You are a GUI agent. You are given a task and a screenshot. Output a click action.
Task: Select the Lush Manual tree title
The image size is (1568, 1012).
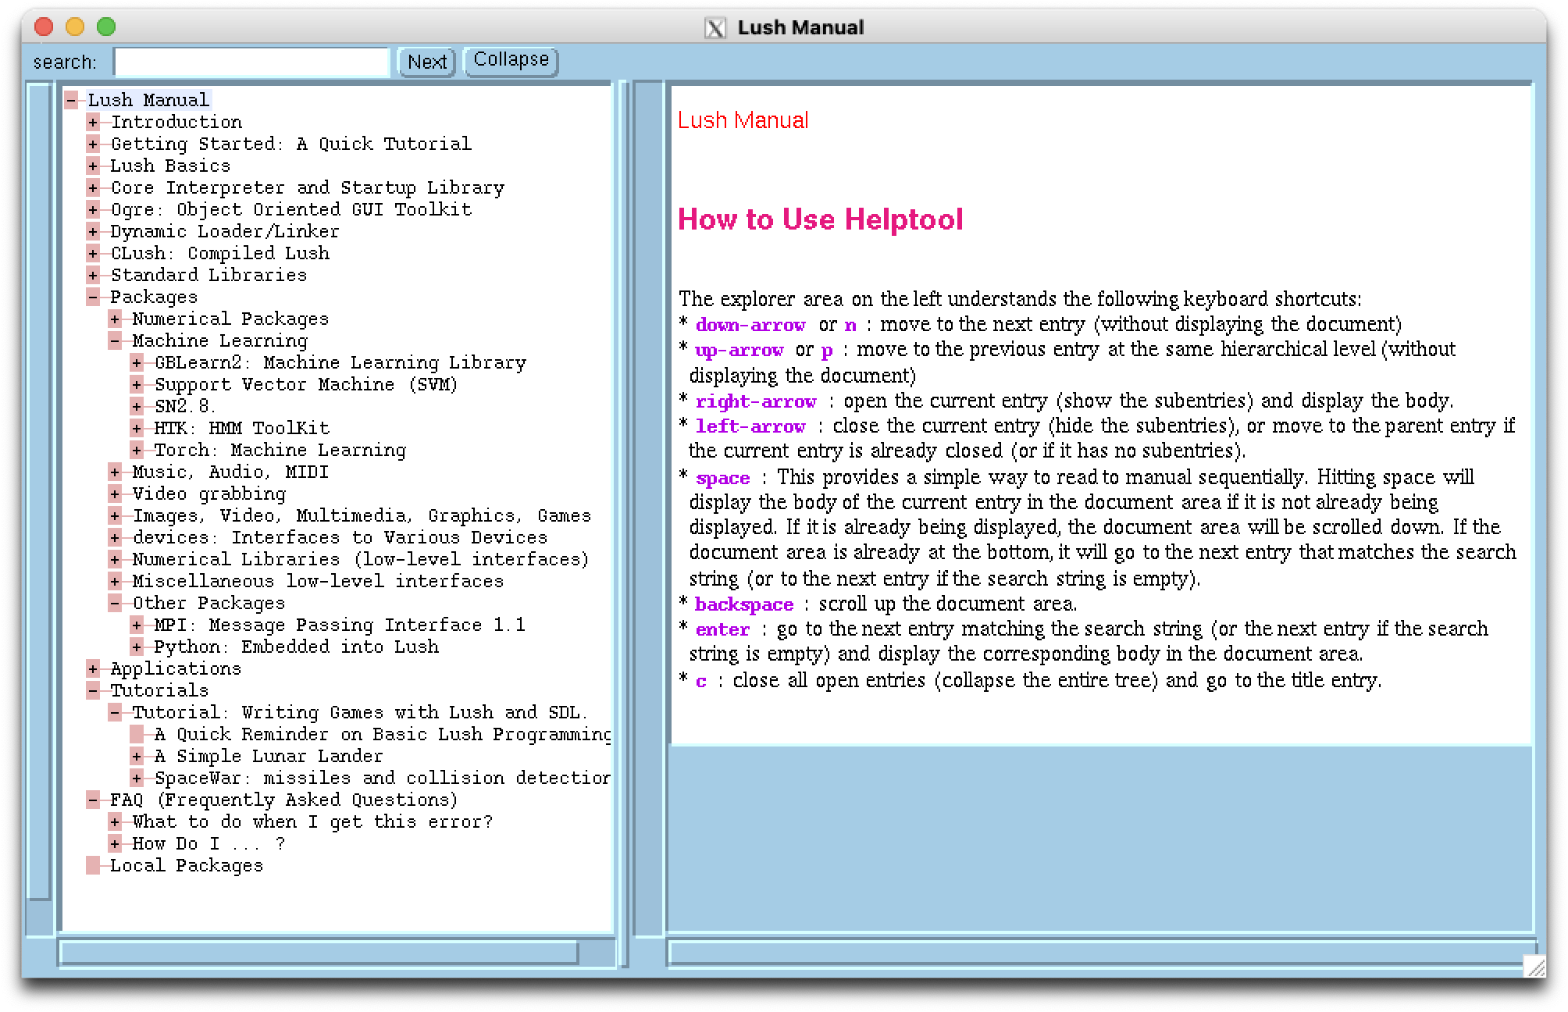pos(148,100)
